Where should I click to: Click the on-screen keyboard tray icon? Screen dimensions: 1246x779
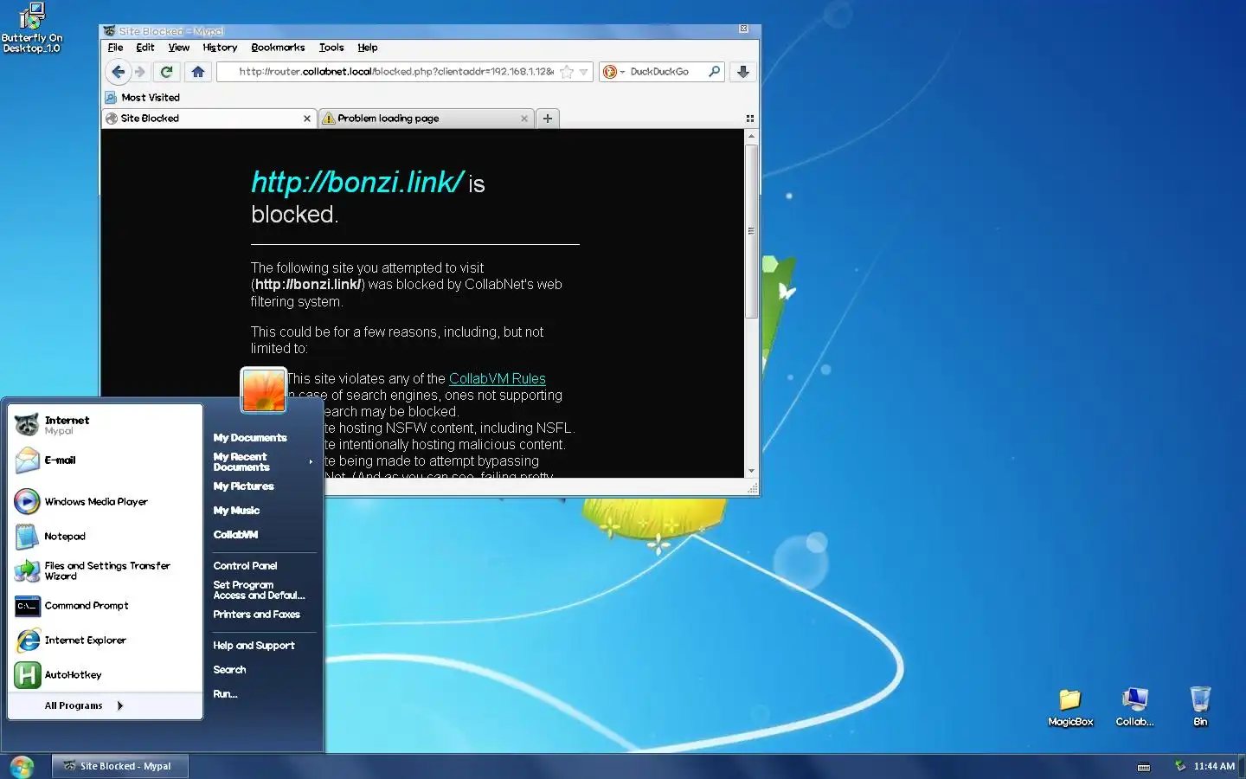coord(1143,767)
